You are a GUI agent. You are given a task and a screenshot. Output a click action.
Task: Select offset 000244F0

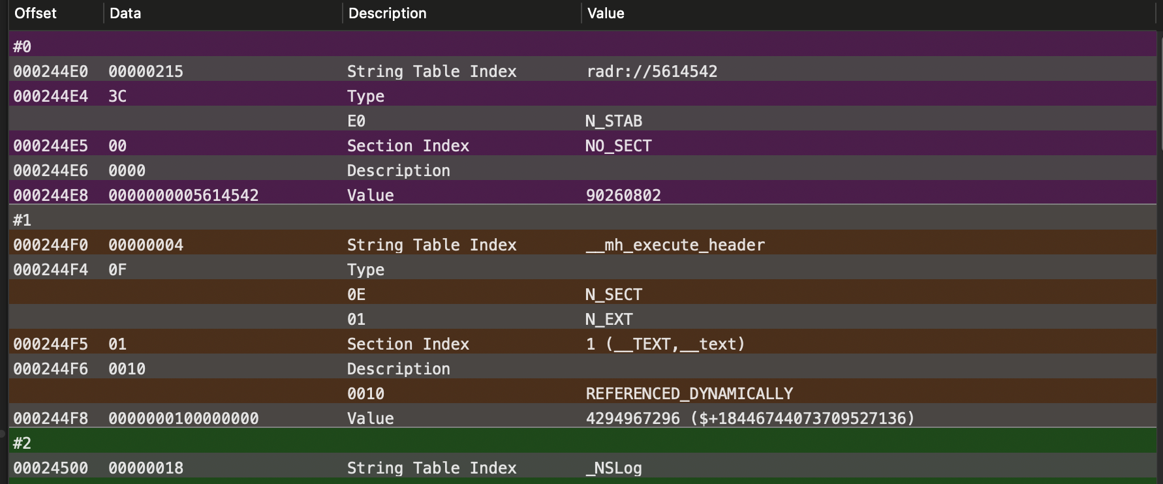point(51,245)
